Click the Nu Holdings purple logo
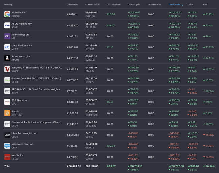 point(7,36)
